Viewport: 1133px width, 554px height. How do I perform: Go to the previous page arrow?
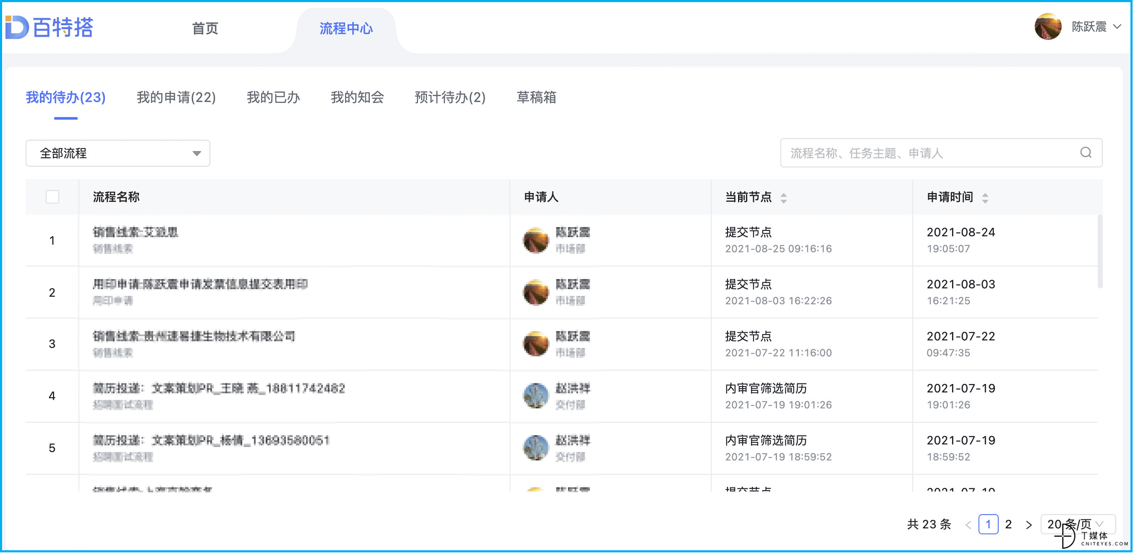click(968, 525)
